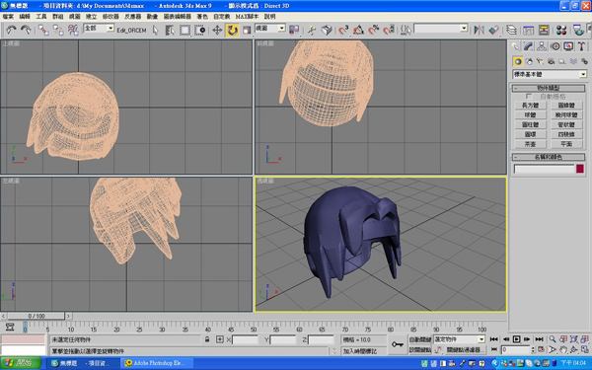The width and height of the screenshot is (592, 370).
Task: Open the Edit Named Selection Sets icon
Action: (x=406, y=30)
